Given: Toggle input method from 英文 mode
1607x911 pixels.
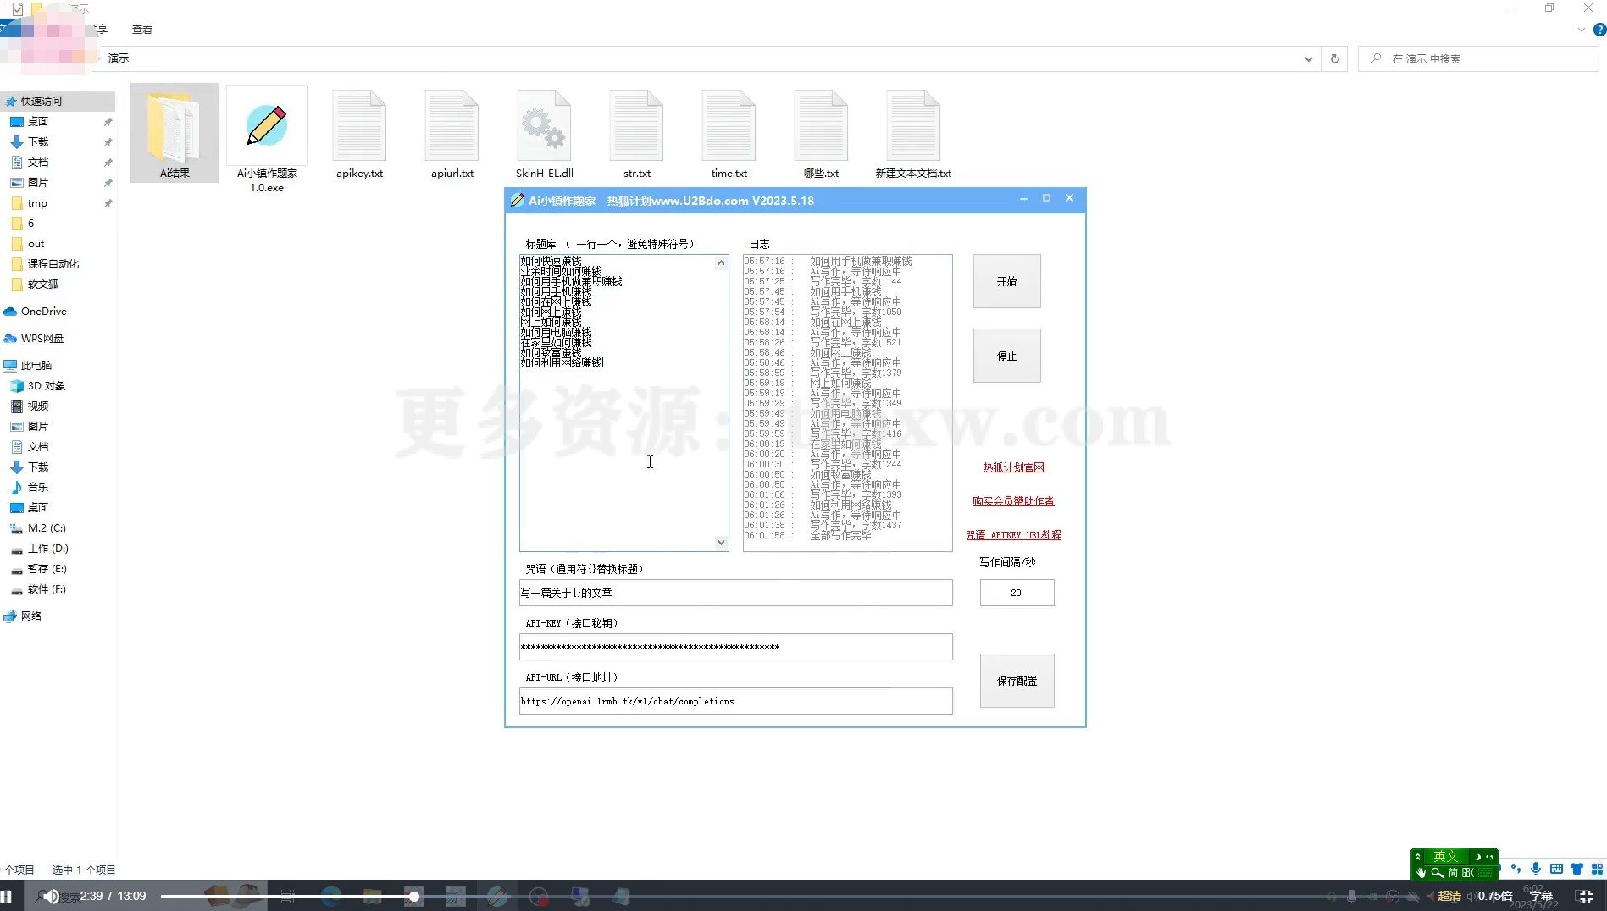Looking at the screenshot, I should pos(1444,856).
